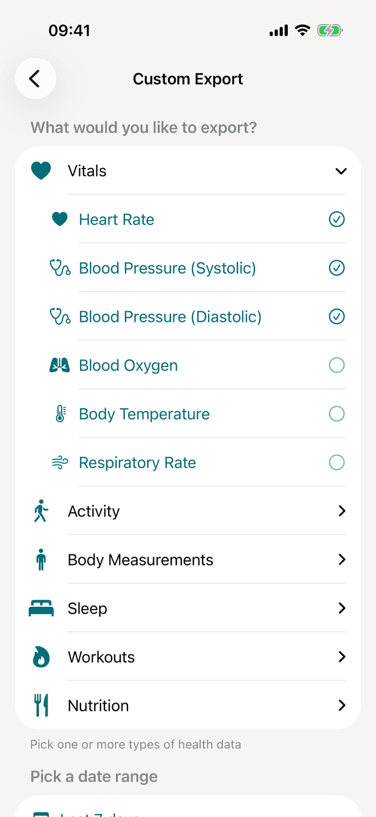Deselect Blood Pressure (Diastolic)

pos(337,316)
